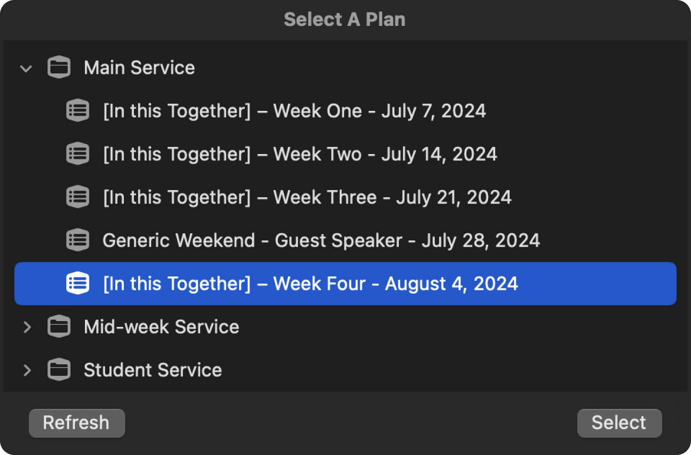691x455 pixels.
Task: Click the plan icon beside Week Two
Action: [x=77, y=154]
